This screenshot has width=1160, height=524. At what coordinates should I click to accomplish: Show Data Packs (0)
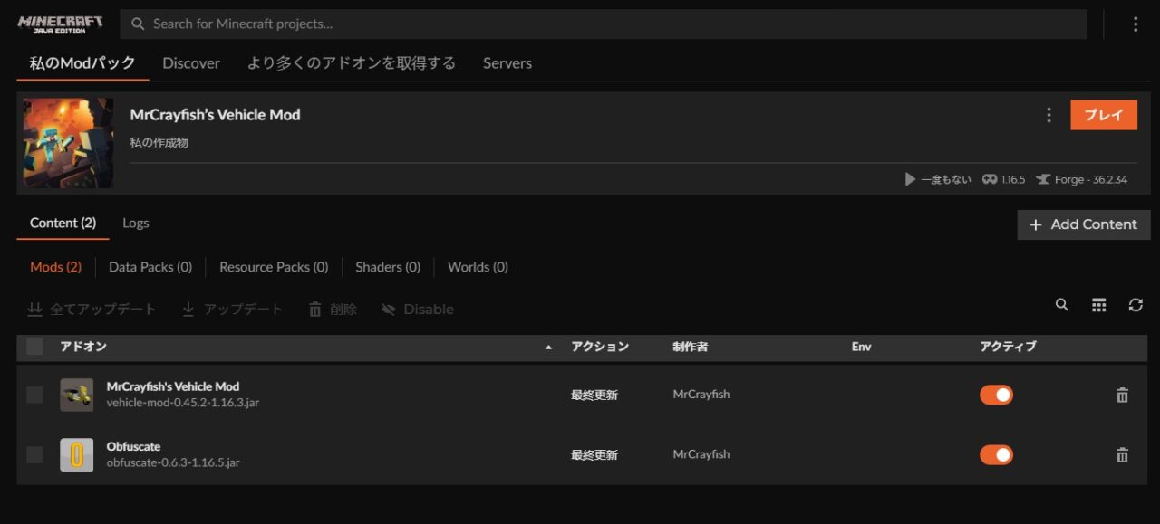click(150, 267)
